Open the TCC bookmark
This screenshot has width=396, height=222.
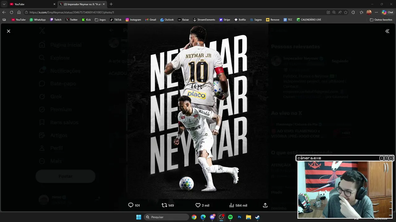click(288, 19)
